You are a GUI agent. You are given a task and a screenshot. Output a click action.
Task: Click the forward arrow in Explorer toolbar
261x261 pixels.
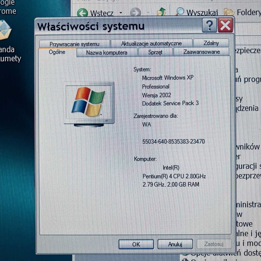pos(135,12)
